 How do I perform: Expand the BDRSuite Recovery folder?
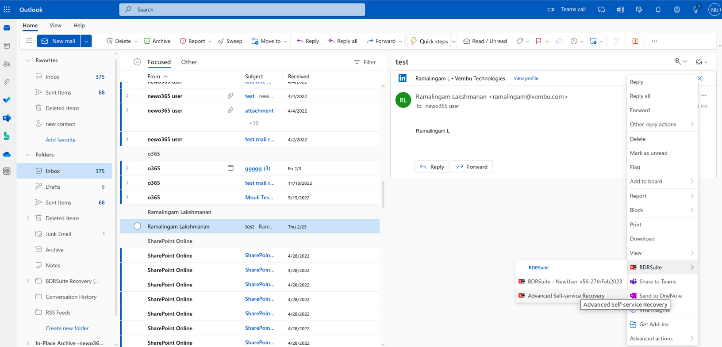coord(27,281)
